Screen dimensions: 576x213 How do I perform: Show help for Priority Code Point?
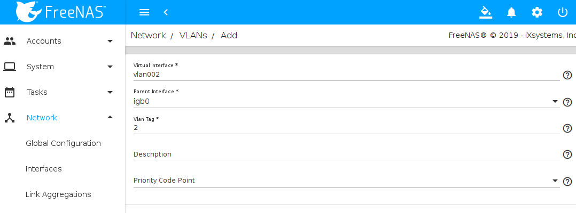(567, 182)
